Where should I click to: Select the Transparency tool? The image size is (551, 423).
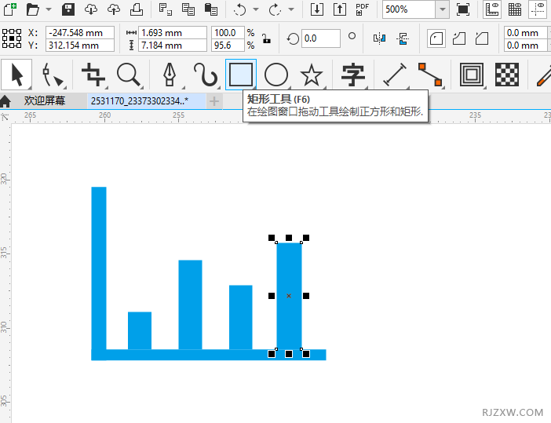point(507,75)
